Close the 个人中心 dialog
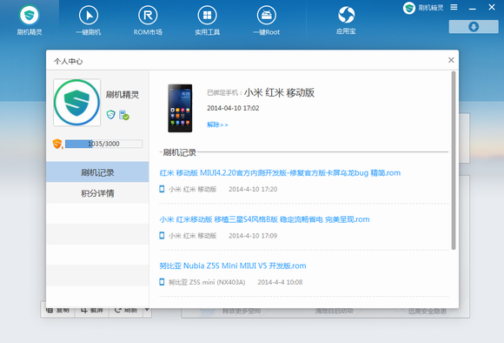Screen dimensions: 504x343 coord(451,60)
